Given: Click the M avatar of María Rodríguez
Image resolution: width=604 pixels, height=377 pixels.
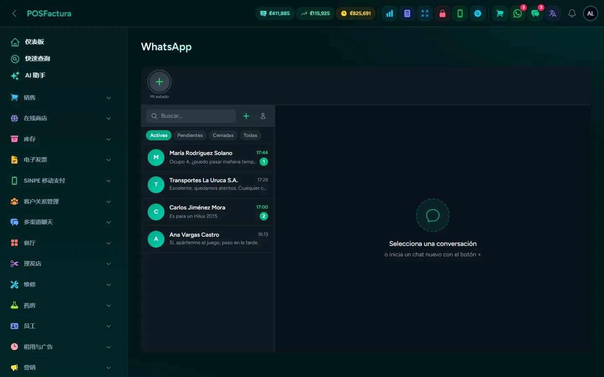Looking at the screenshot, I should (156, 158).
